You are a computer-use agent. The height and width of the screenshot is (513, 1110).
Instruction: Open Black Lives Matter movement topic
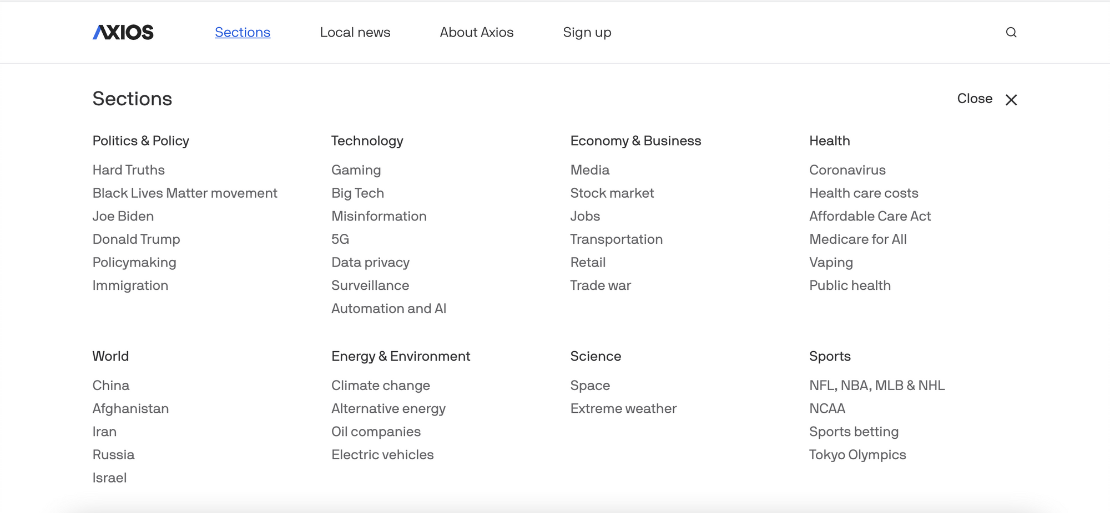[x=185, y=193]
